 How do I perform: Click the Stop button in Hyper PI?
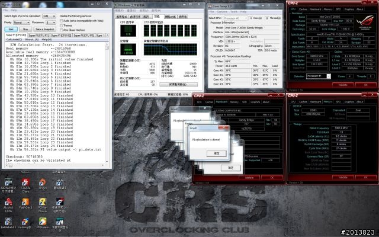click(25, 29)
